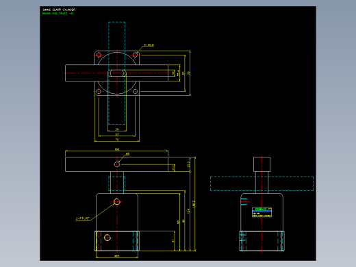The height and width of the screenshot is (267, 356).
Task: Select the 2-PT1/8" port callout label
Action: pyautogui.click(x=82, y=218)
